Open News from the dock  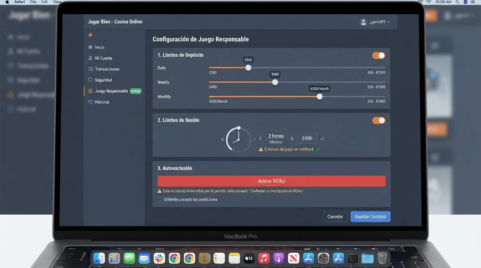[x=294, y=258]
